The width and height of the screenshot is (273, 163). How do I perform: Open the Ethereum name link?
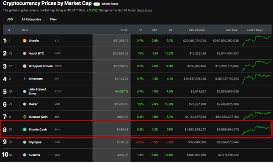(x=36, y=79)
